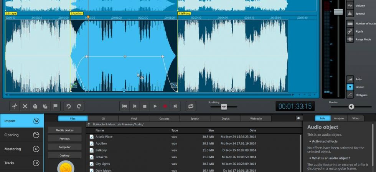Image resolution: width=376 pixels, height=172 pixels.
Task: Open Spectral display view
Action: coord(350,14)
